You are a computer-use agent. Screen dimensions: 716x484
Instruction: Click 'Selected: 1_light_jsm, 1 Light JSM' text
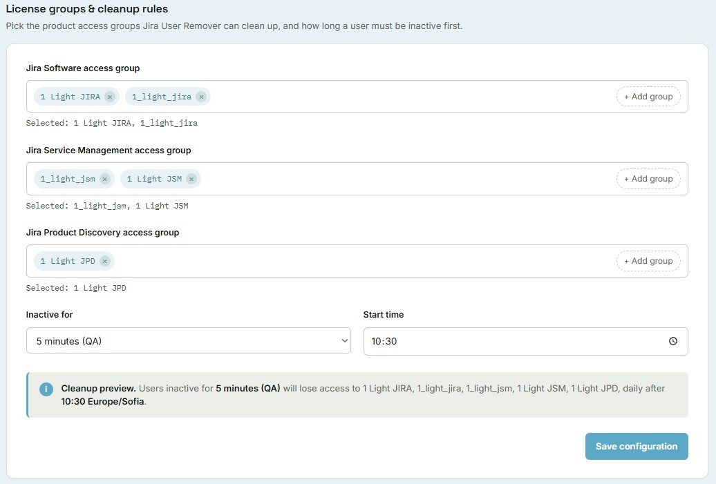point(107,206)
